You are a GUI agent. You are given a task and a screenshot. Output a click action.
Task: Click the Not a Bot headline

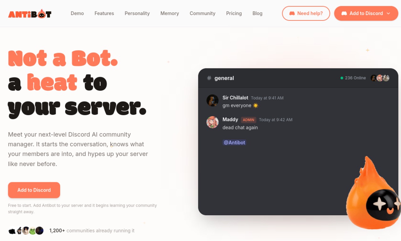coord(63,59)
